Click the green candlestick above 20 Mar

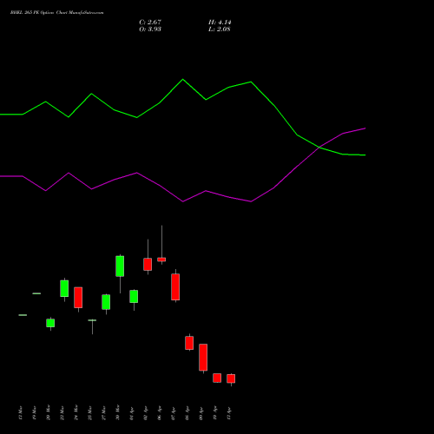coord(50,323)
